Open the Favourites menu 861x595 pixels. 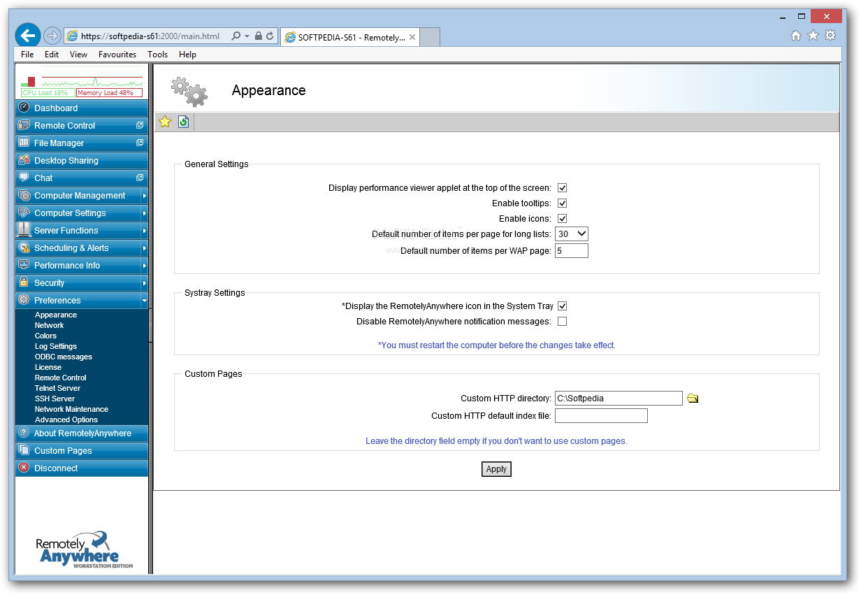click(117, 55)
